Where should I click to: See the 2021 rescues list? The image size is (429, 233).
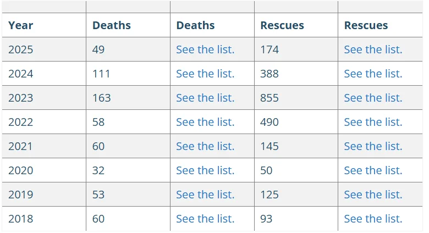(373, 146)
